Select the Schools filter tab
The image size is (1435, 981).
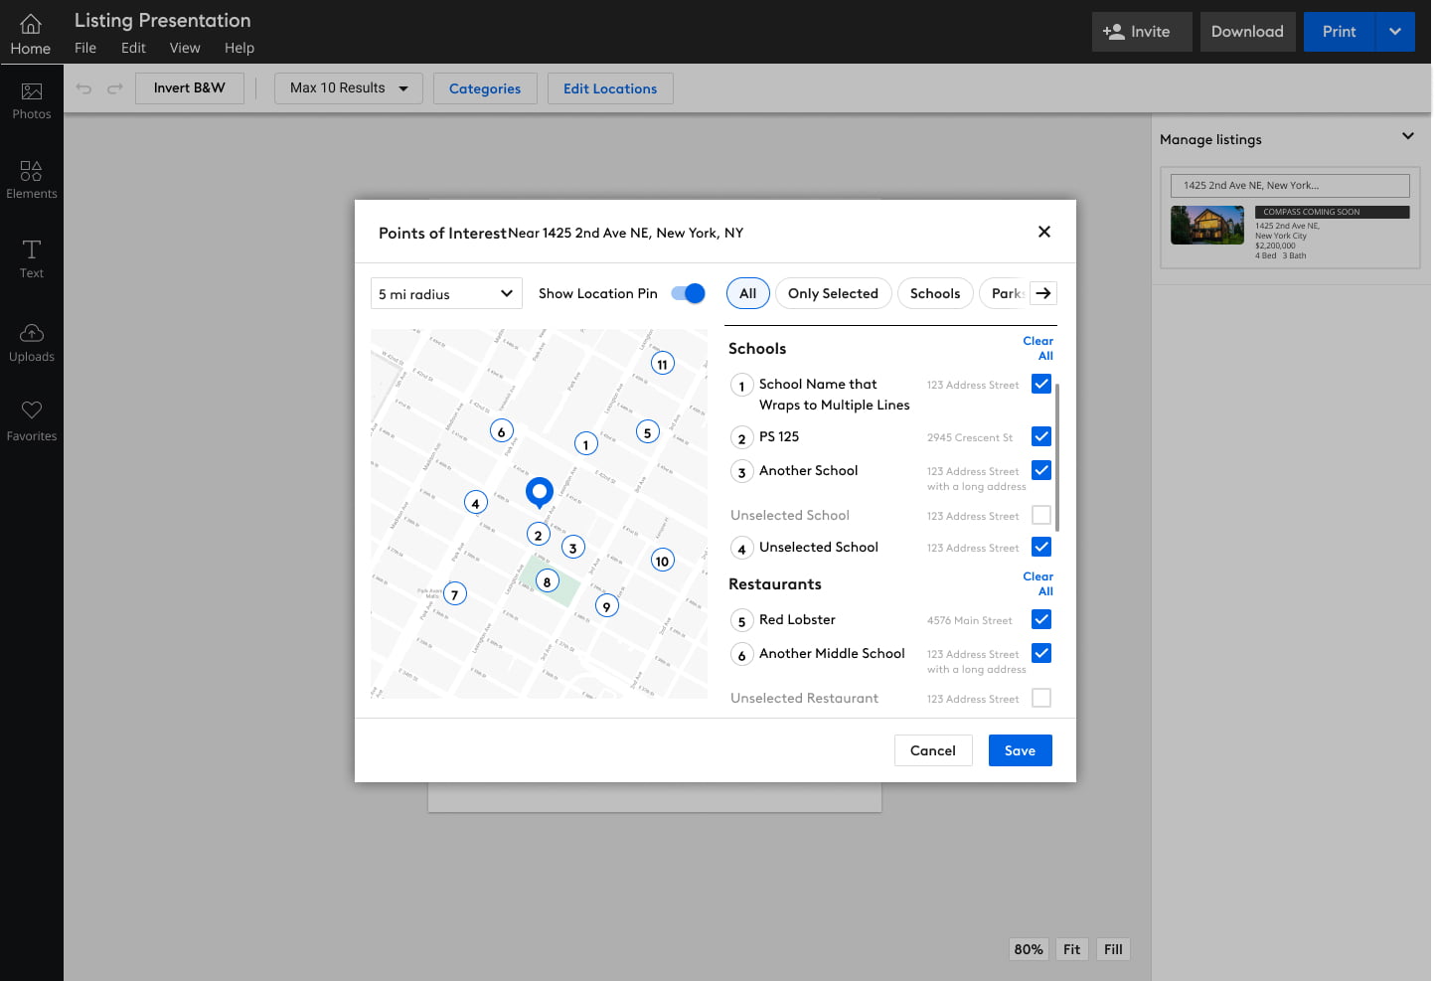coord(934,294)
